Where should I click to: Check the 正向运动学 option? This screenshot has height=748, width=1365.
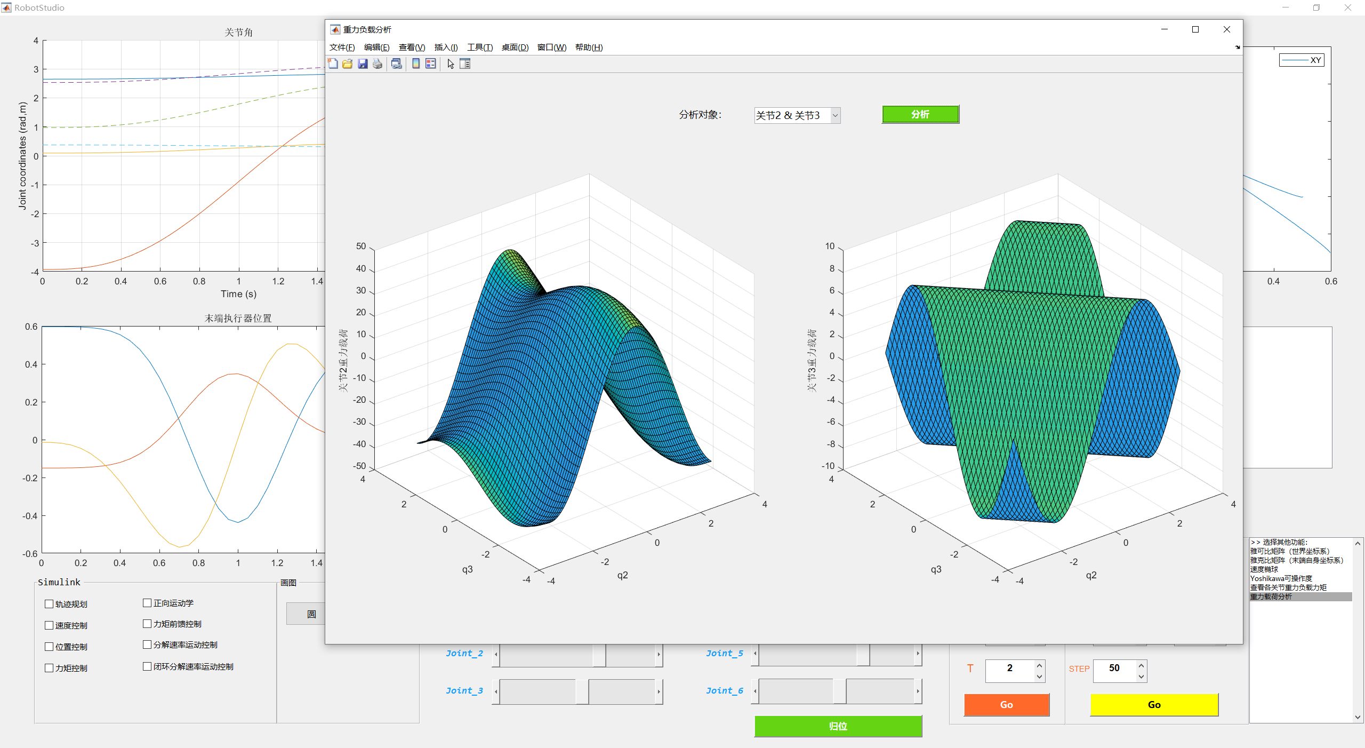tap(147, 603)
